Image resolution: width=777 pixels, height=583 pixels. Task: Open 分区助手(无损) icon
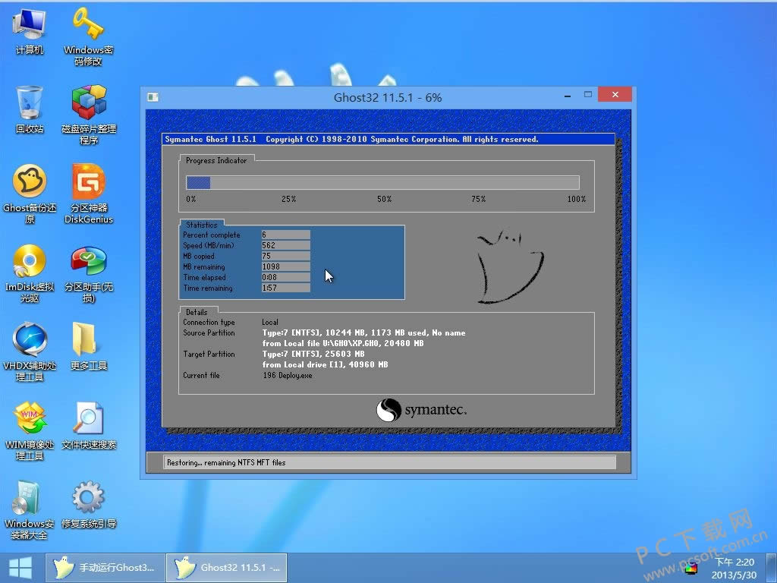88,262
